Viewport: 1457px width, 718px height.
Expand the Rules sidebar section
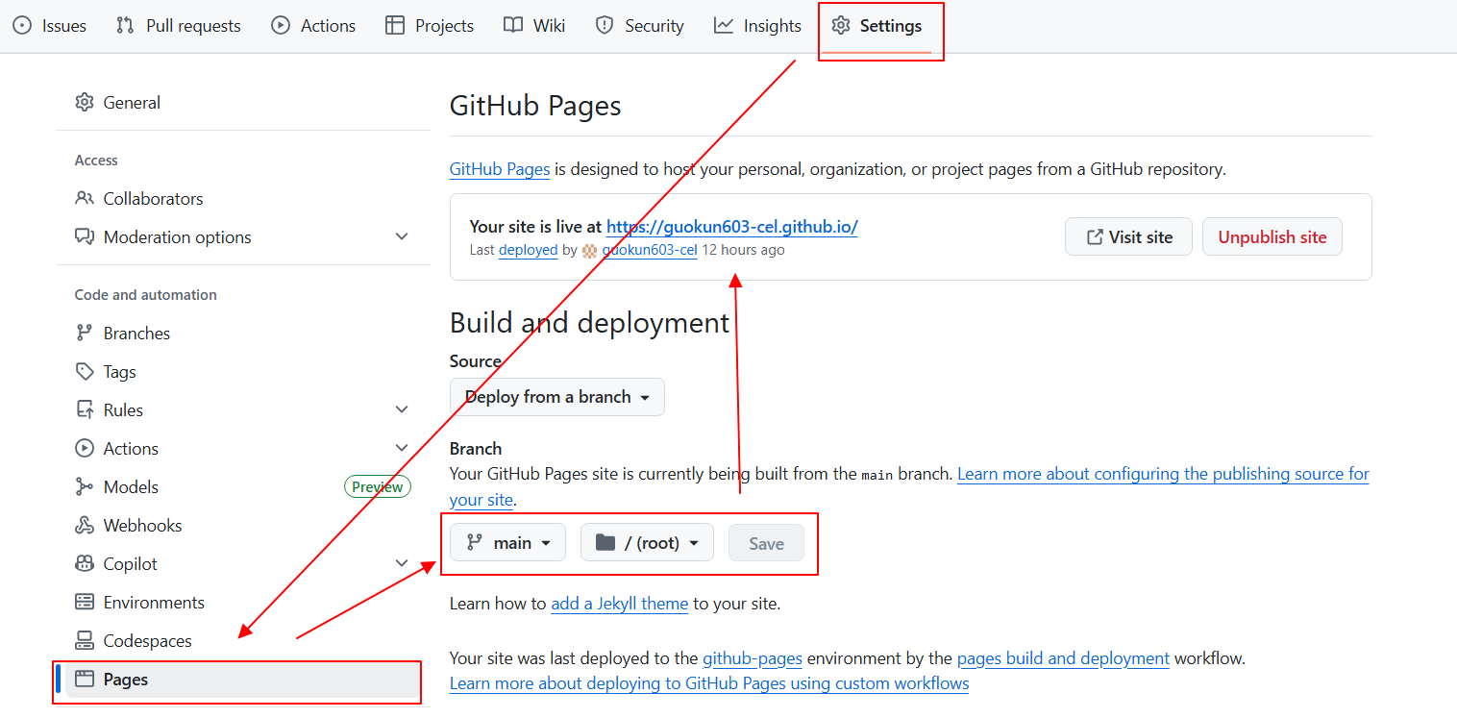(402, 410)
